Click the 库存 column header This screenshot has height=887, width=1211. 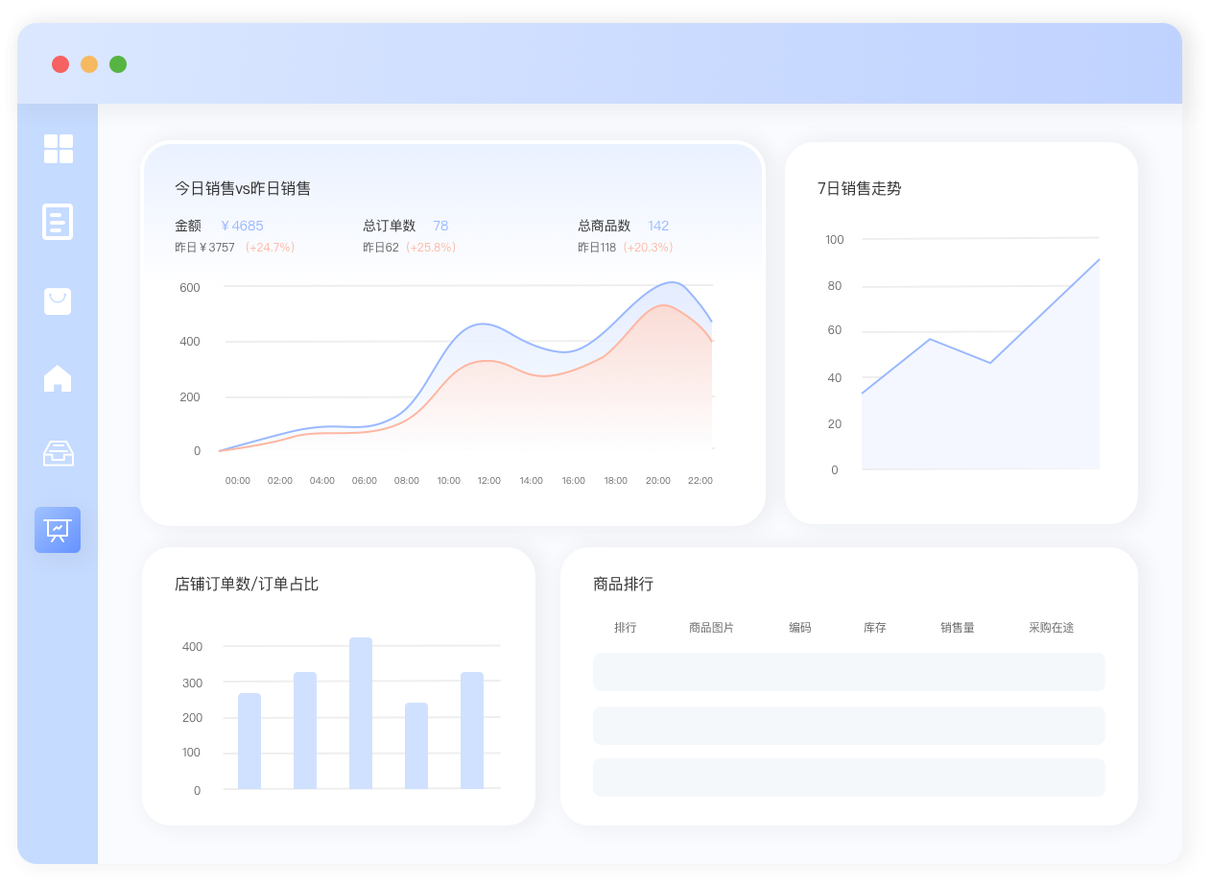click(875, 628)
